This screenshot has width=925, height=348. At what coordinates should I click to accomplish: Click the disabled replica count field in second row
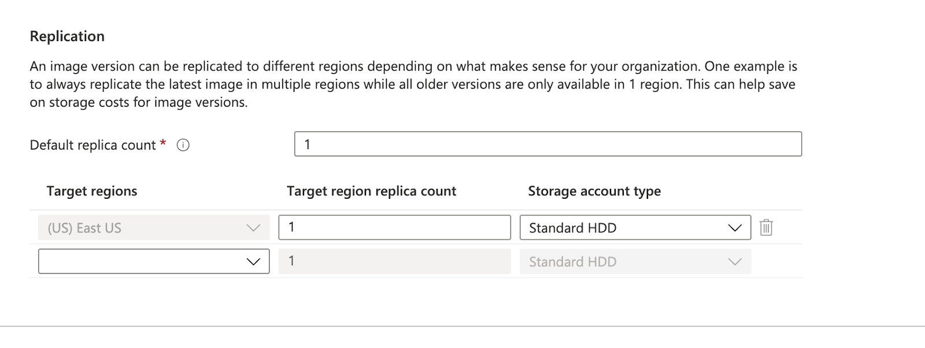pyautogui.click(x=395, y=261)
